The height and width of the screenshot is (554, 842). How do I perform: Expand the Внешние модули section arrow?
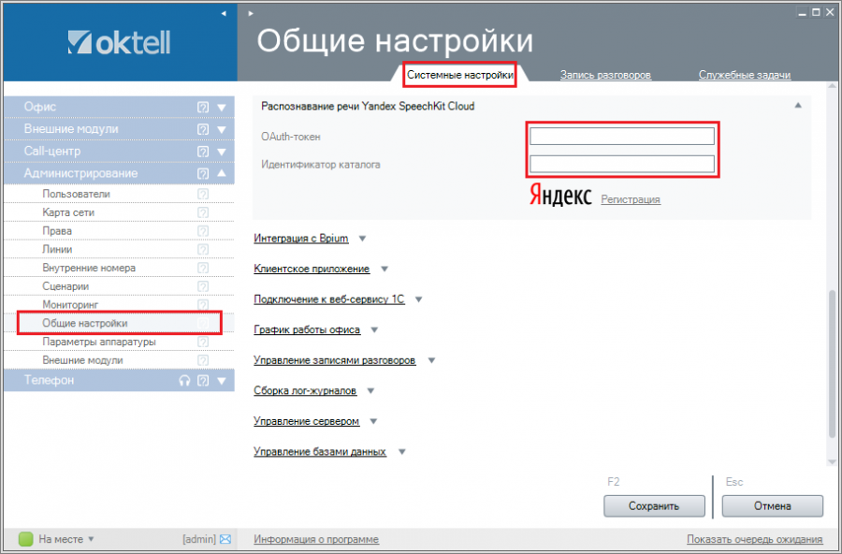point(222,129)
